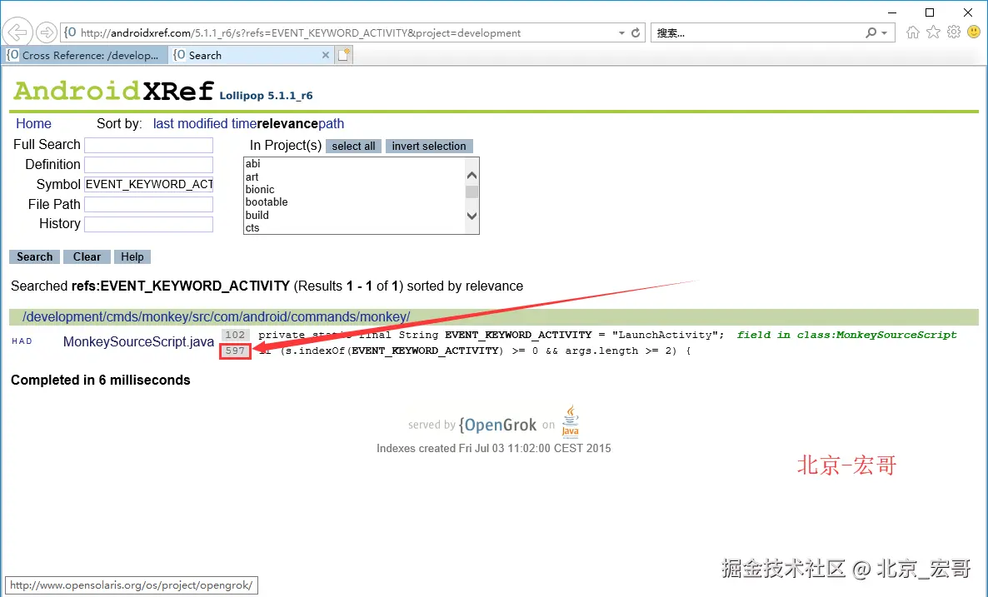Go back with the browser back arrow
988x597 pixels.
tap(17, 32)
